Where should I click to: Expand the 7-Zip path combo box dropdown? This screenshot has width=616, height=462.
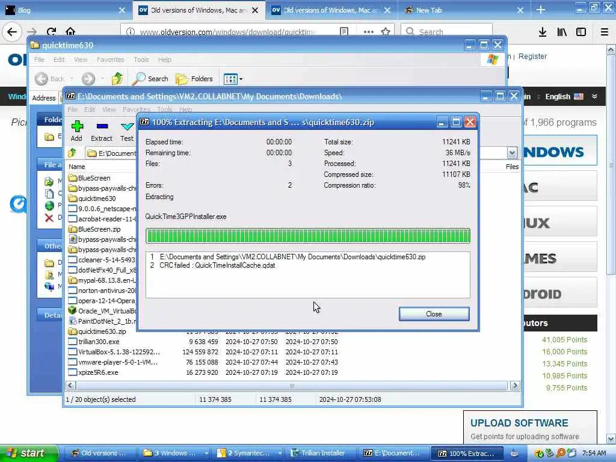[512, 153]
